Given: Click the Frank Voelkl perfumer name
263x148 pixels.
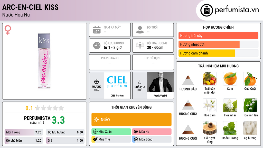Looking at the screenshot, I should [160, 96].
